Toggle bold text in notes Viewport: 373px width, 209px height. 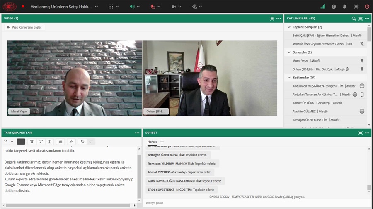coord(32,142)
